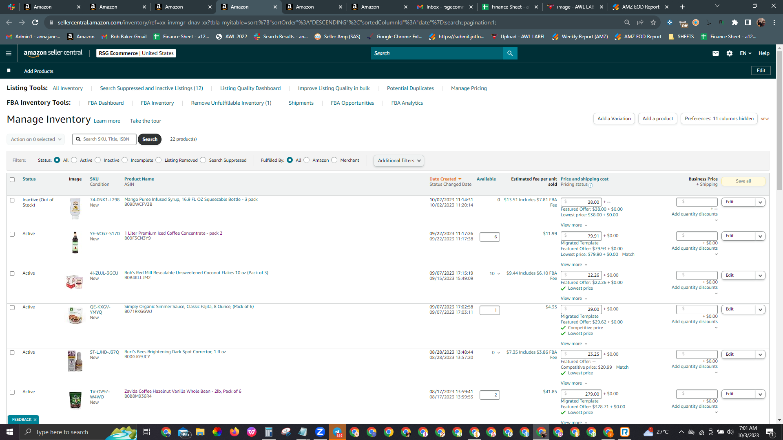
Task: Open the messages envelope icon
Action: point(715,53)
